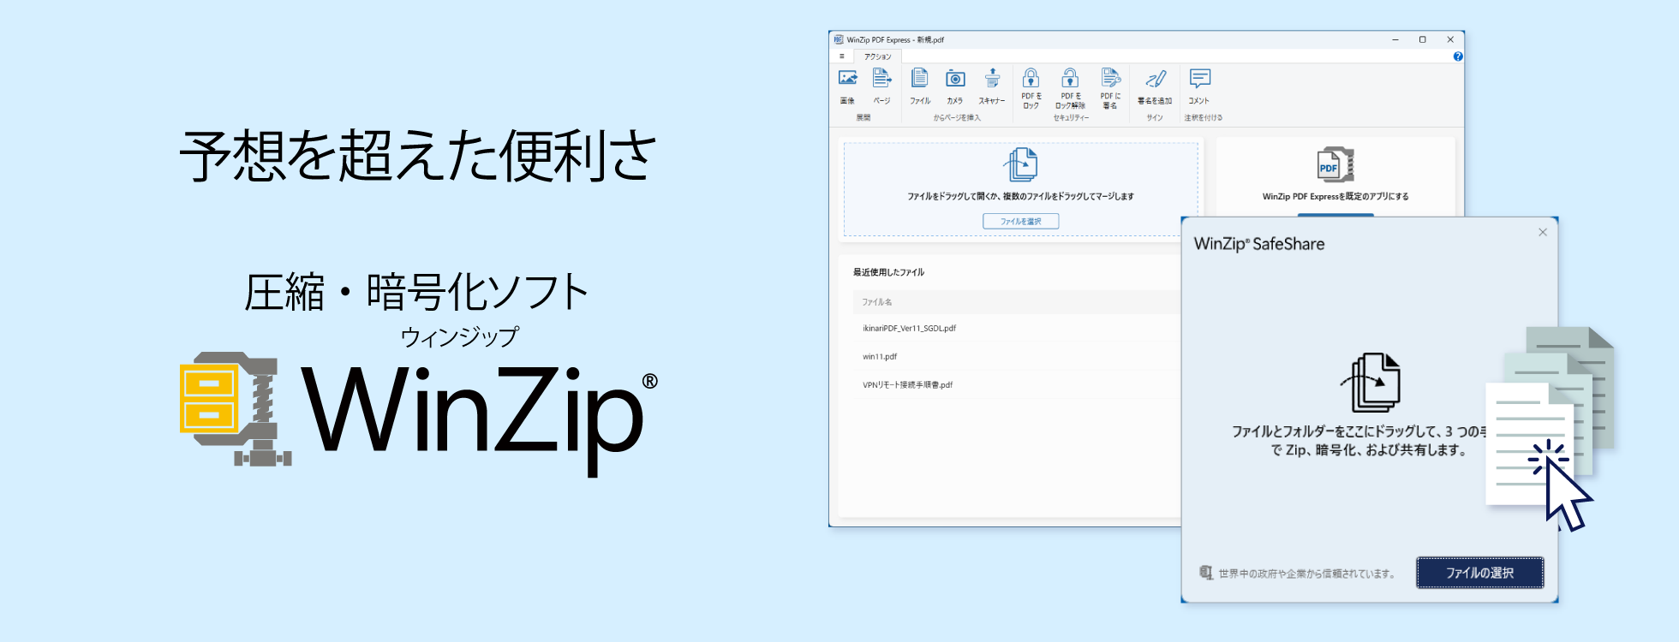Click the 画像 export icon in the ribbon
Viewport: 1679px width, 642px height.
[847, 80]
